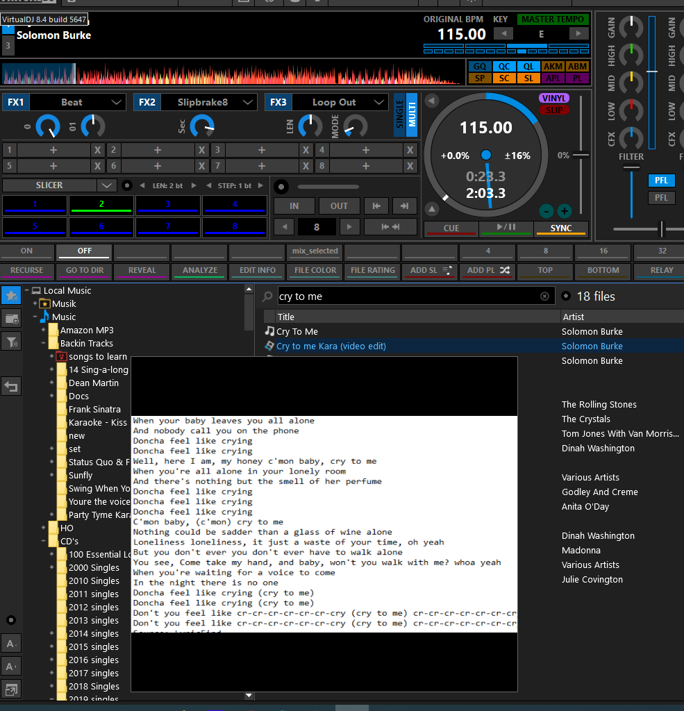Select the AKM pad page
Image resolution: width=684 pixels, height=711 pixels.
pos(553,67)
